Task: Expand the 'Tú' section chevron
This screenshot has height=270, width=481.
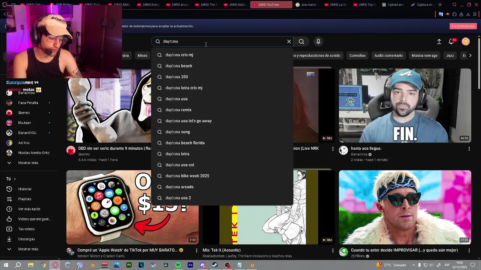Action: click(15, 179)
